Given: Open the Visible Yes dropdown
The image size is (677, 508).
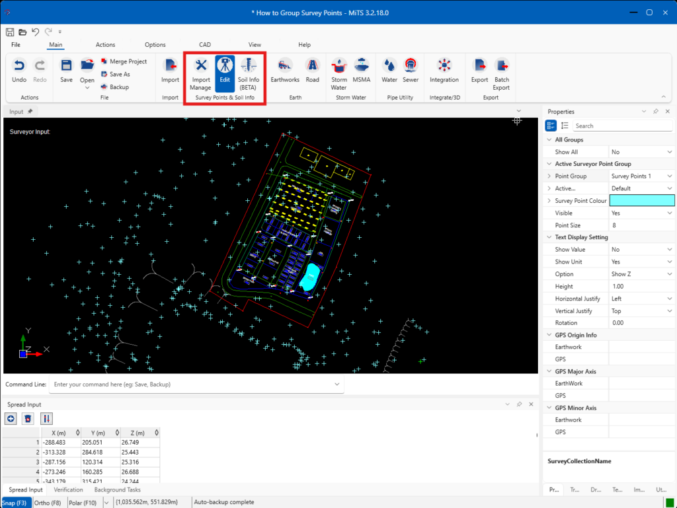Looking at the screenshot, I should [669, 213].
